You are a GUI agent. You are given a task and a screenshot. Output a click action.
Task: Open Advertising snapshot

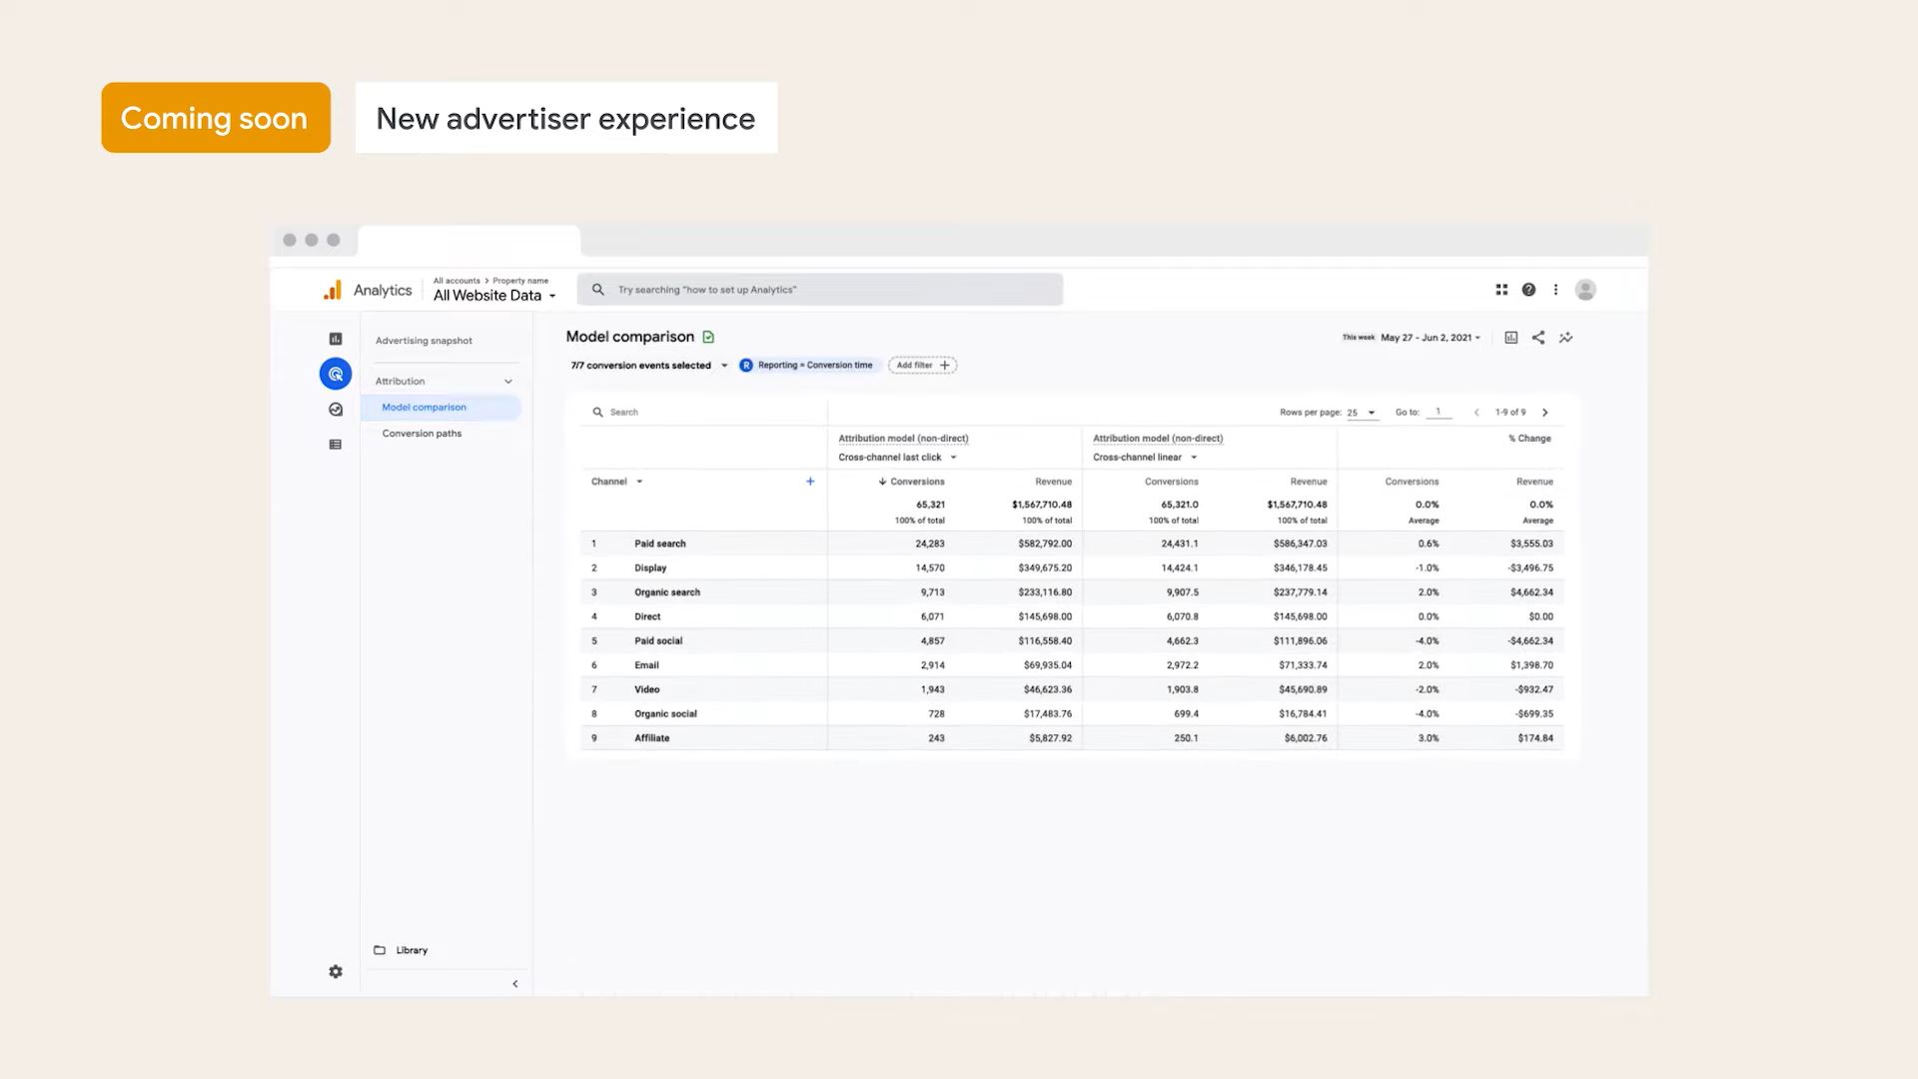(424, 341)
